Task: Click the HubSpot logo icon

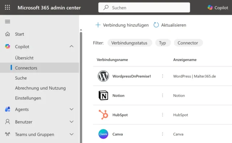Action: pos(103,114)
